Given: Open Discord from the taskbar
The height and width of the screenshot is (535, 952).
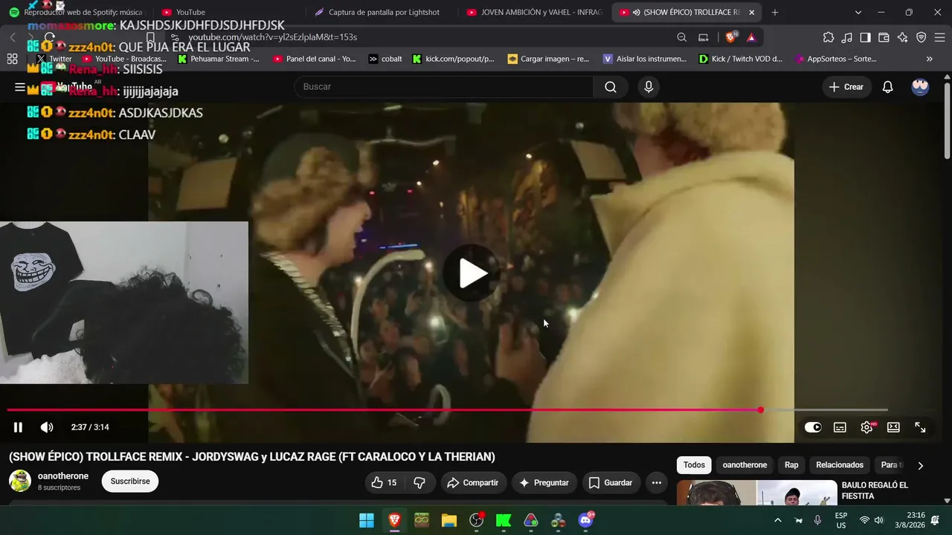Looking at the screenshot, I should tap(586, 520).
